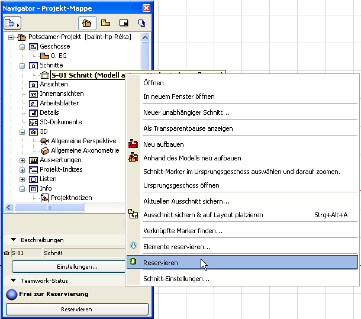361x319 pixels.
Task: Collapse the Potsdamer-Projekt root node
Action: click(x=11, y=37)
